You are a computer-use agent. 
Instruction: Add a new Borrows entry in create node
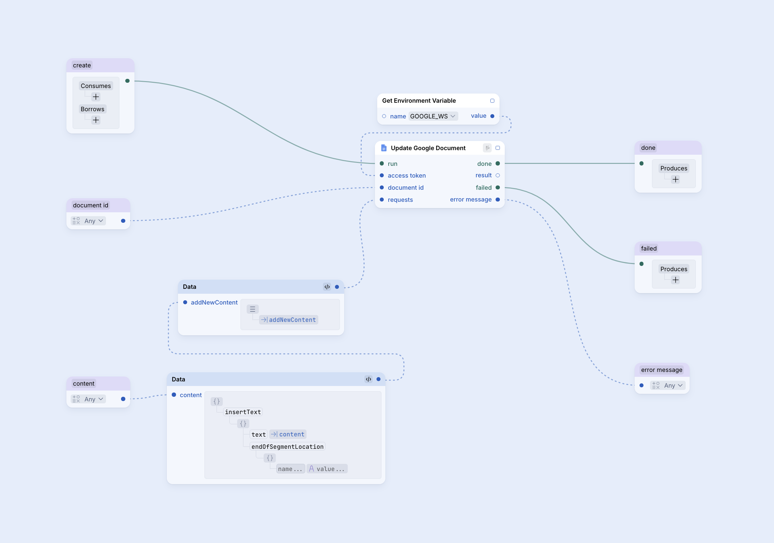coord(96,120)
